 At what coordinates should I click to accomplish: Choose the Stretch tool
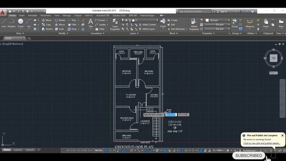47,29
